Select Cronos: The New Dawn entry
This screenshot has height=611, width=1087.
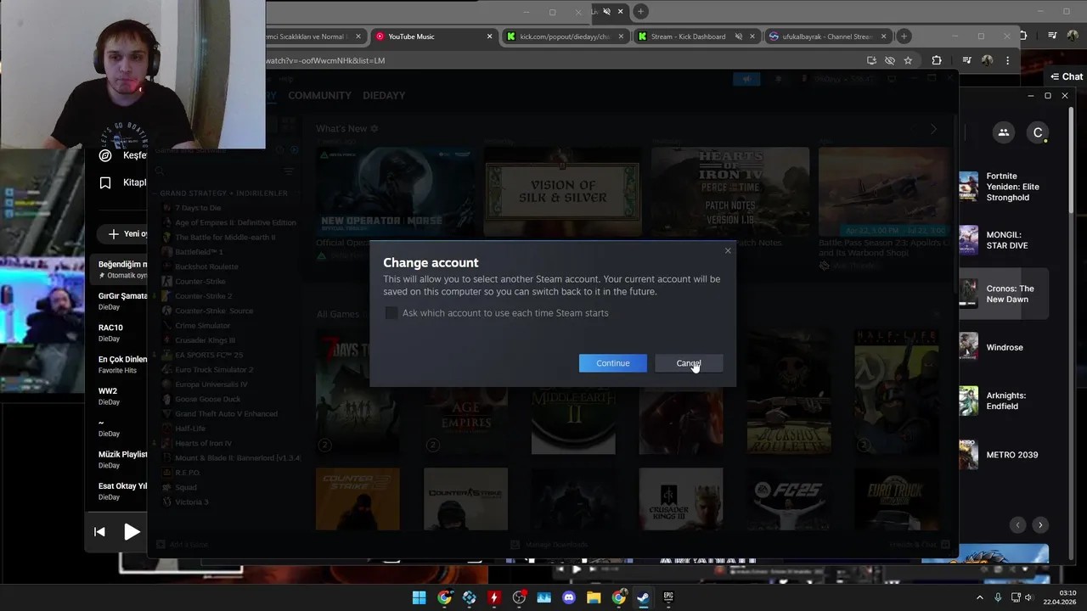1004,294
